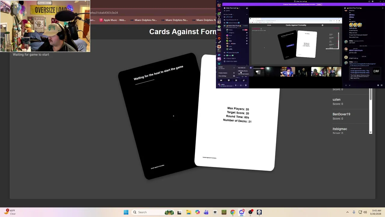
Task: Open the Minecraft-style block taskbar icon
Action: tap(224, 212)
